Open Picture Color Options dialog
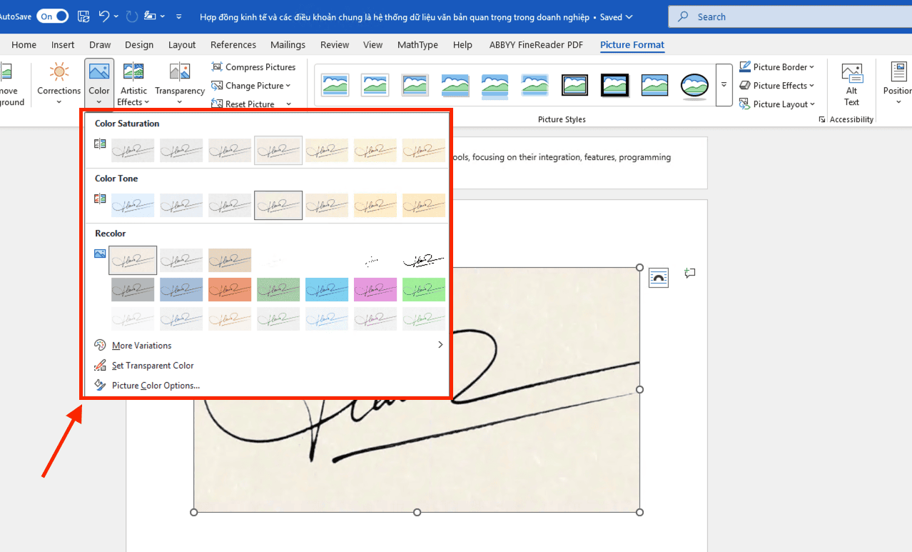Screen dimensions: 912x552 (x=156, y=386)
